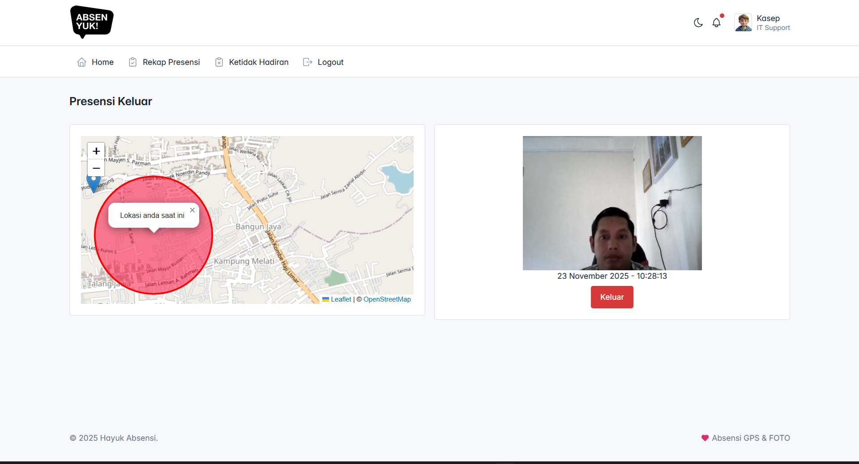Image resolution: width=859 pixels, height=464 pixels.
Task: Open Ketidak Hadiran menu
Action: [252, 62]
